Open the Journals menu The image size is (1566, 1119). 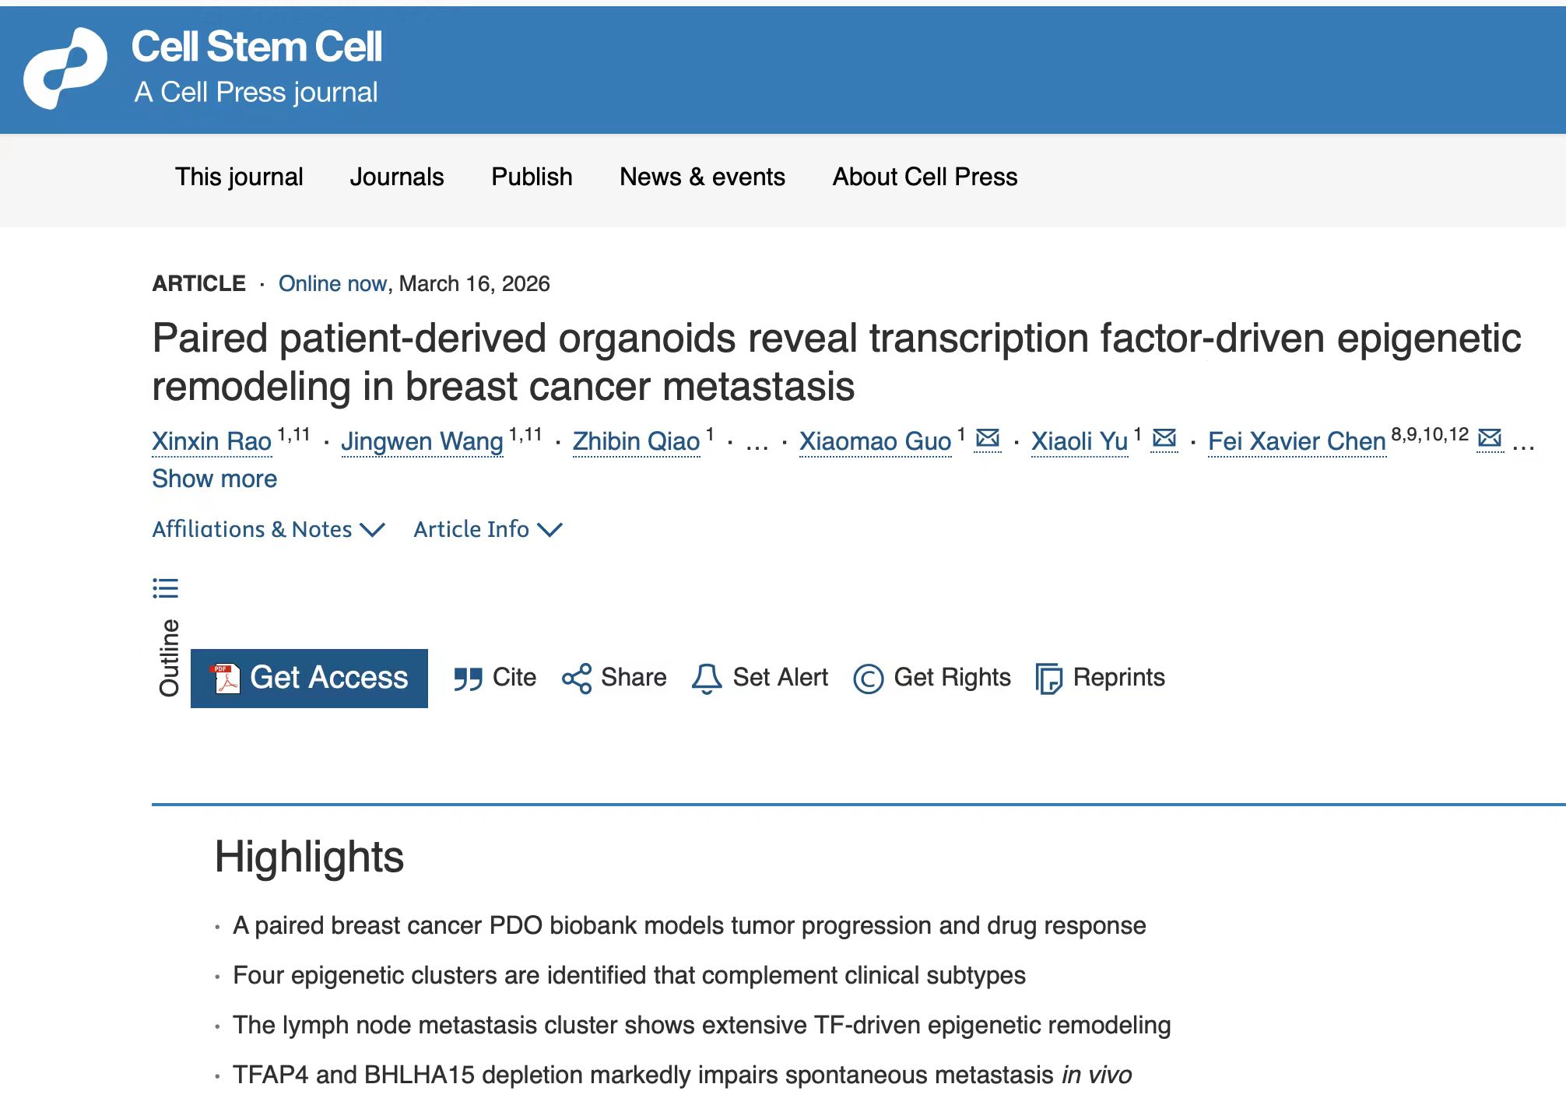[x=397, y=177]
